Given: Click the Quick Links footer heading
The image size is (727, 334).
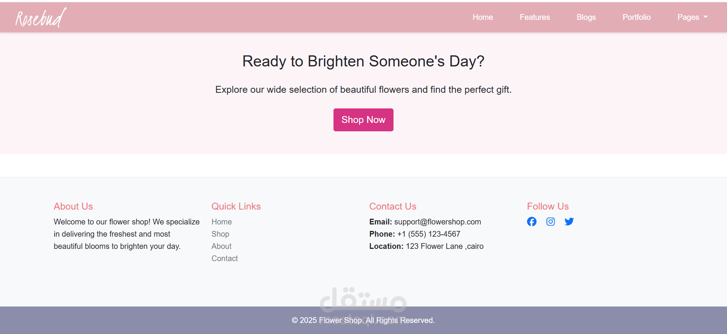Looking at the screenshot, I should click(236, 207).
